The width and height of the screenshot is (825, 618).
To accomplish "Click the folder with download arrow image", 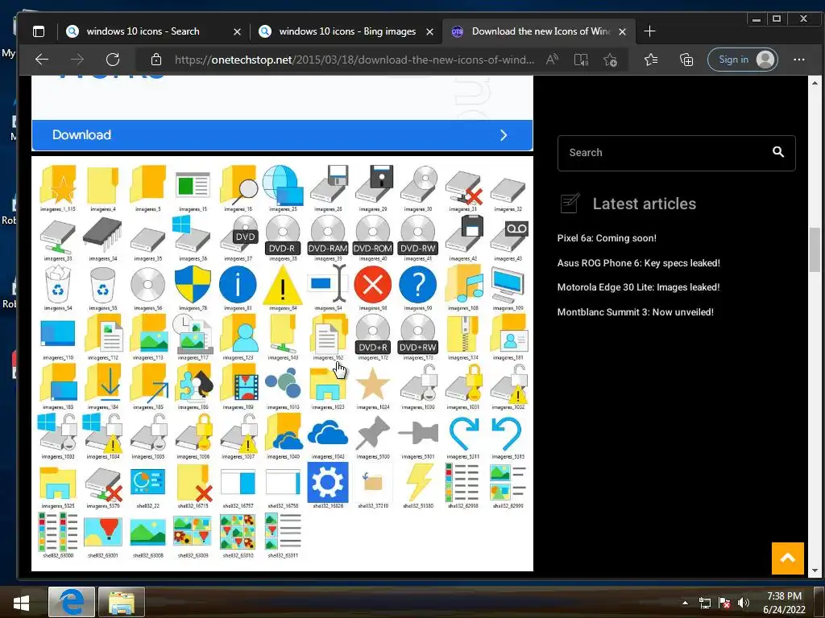I will 103,383.
